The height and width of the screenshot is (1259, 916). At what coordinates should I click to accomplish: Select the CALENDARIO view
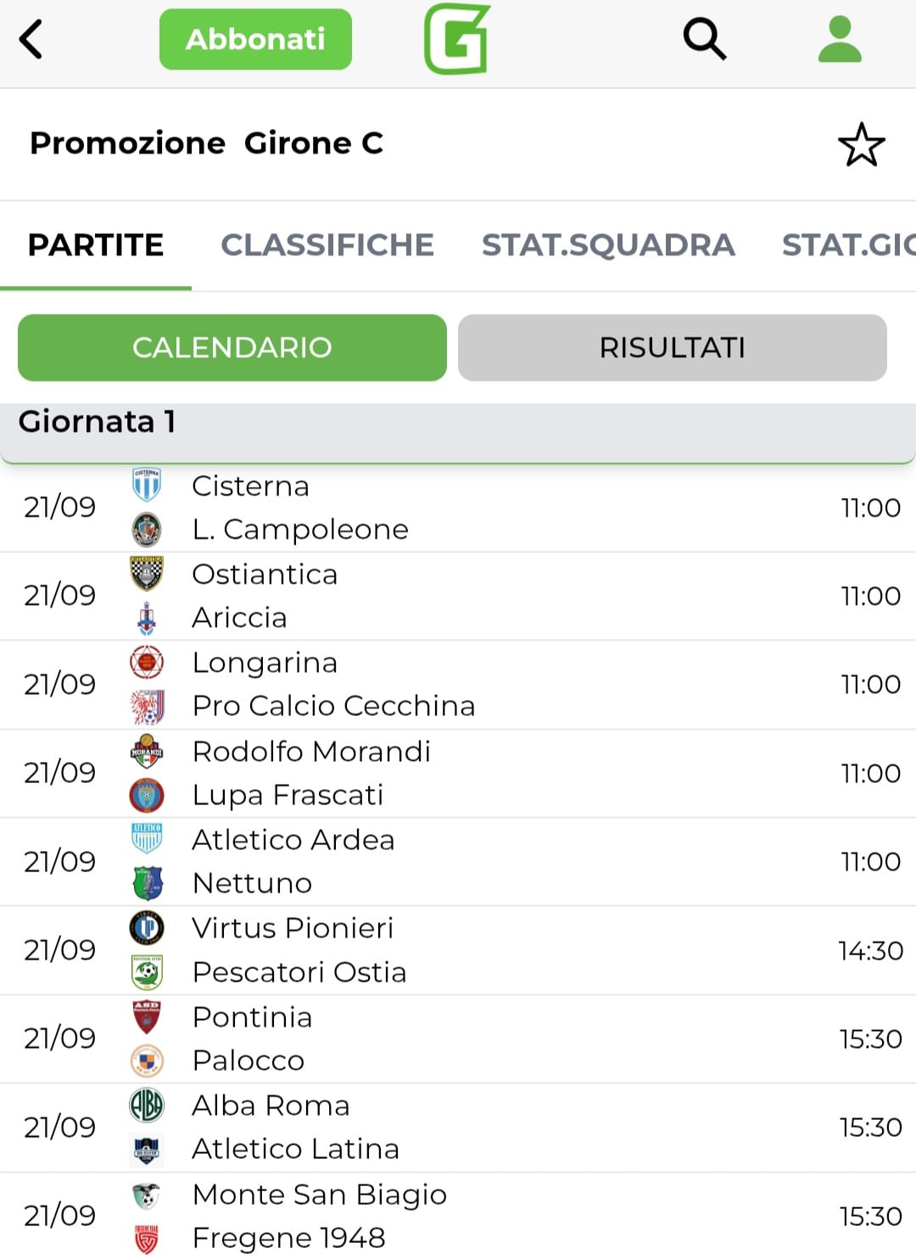232,348
